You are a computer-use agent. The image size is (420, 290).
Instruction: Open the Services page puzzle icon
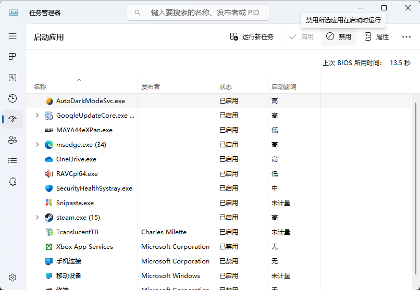click(x=13, y=182)
